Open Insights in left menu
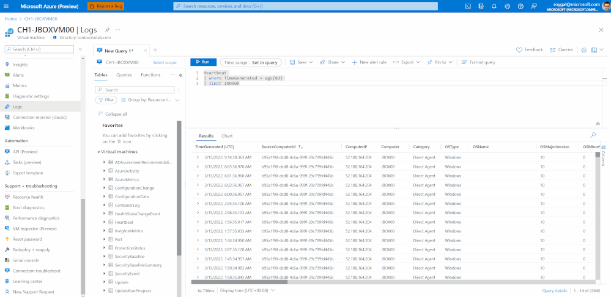 tap(20, 65)
